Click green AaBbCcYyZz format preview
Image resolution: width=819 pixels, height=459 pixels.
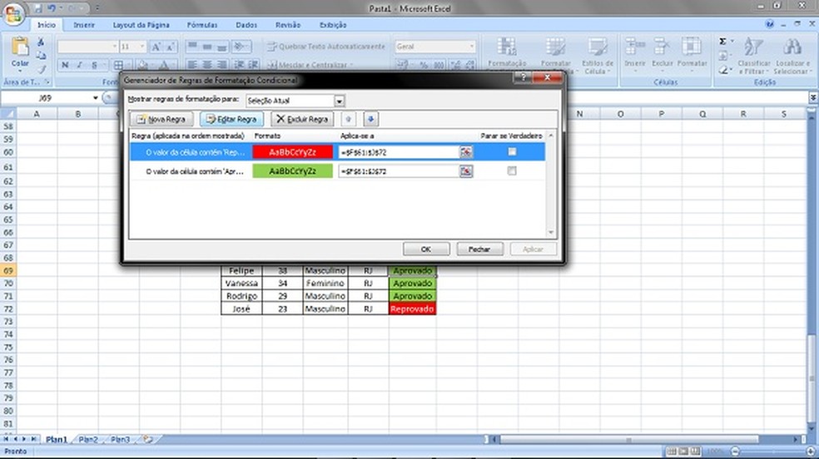click(x=292, y=171)
